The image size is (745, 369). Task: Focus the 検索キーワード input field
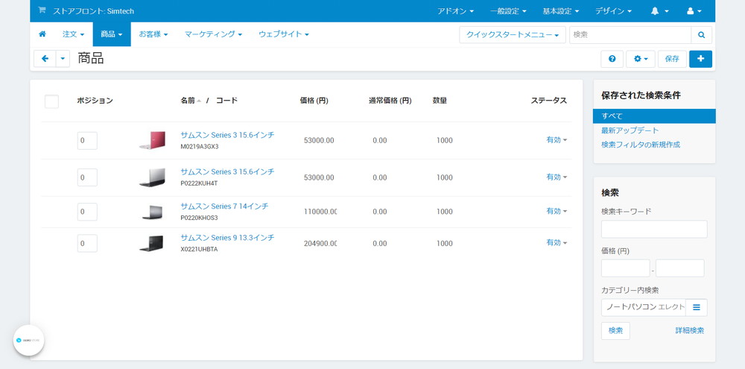click(654, 229)
